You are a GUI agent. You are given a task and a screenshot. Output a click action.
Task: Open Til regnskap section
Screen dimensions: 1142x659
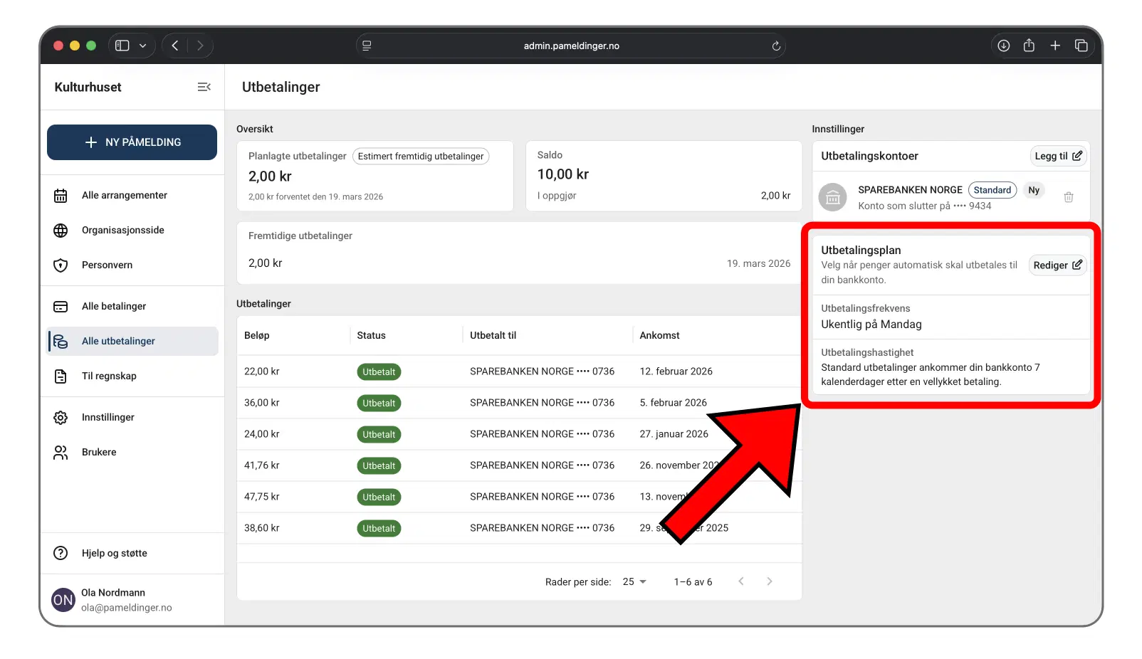click(108, 376)
